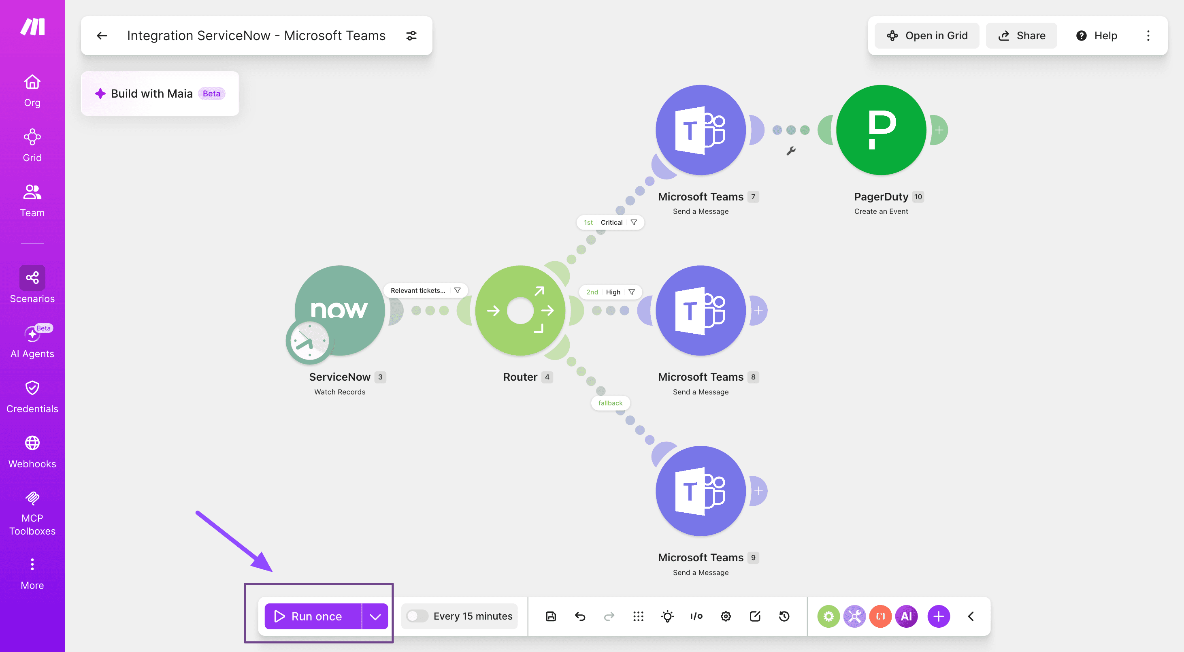
Task: Open 2nd High route filter
Action: coord(610,292)
